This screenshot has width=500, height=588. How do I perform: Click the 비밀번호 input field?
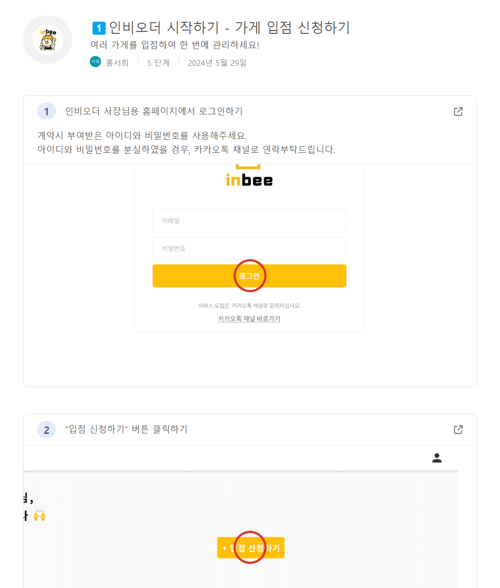click(x=249, y=248)
